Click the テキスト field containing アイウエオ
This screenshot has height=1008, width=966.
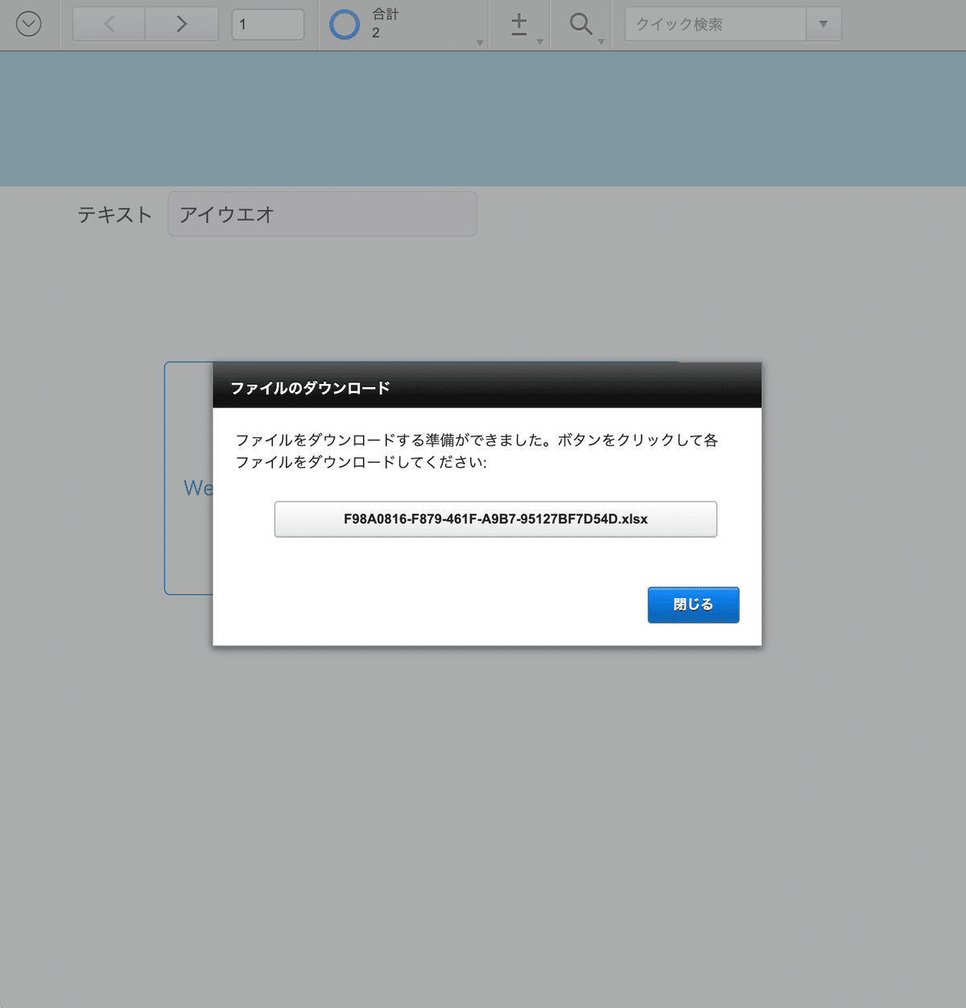322,214
